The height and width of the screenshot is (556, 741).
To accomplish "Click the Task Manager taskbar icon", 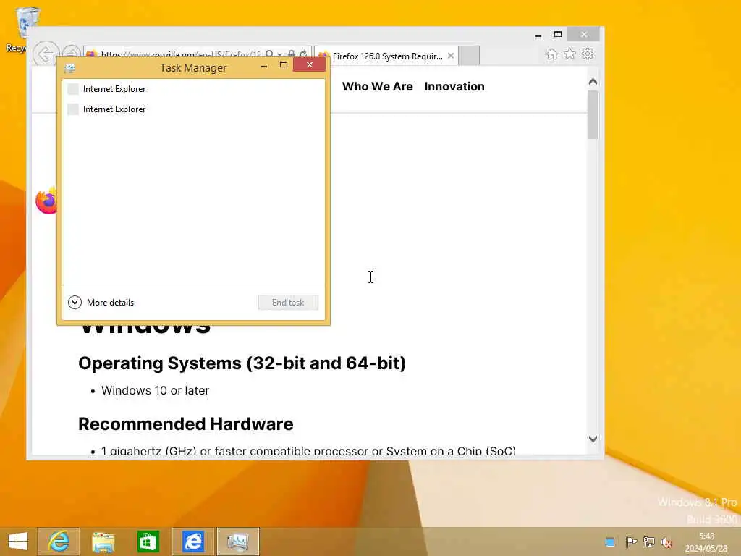I will click(238, 542).
